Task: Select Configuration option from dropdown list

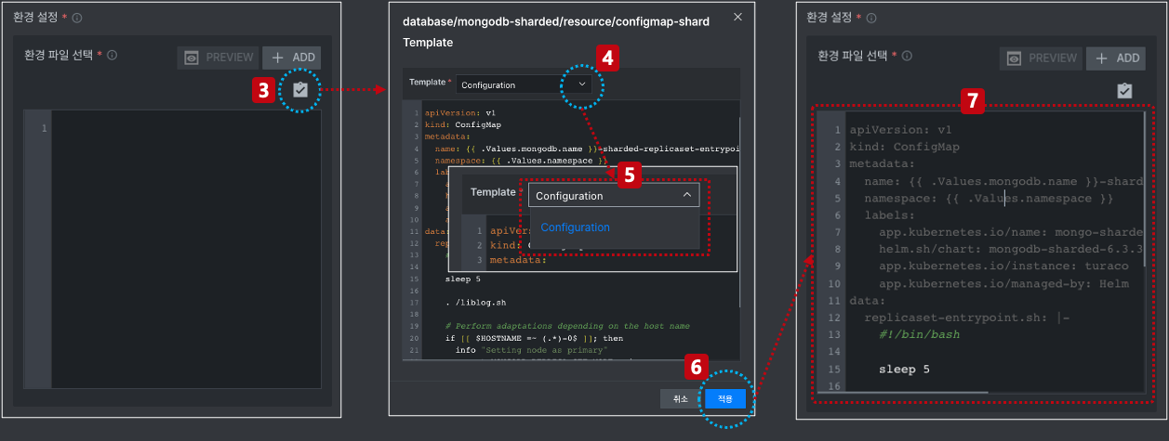Action: [x=576, y=227]
